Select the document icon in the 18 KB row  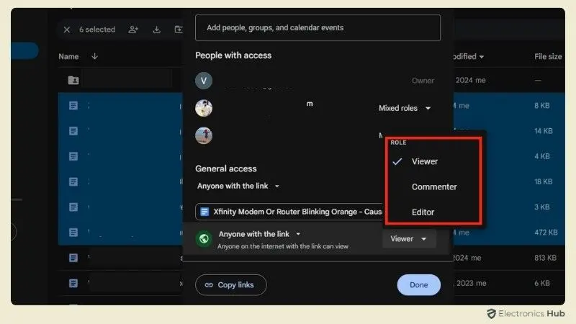tap(73, 181)
